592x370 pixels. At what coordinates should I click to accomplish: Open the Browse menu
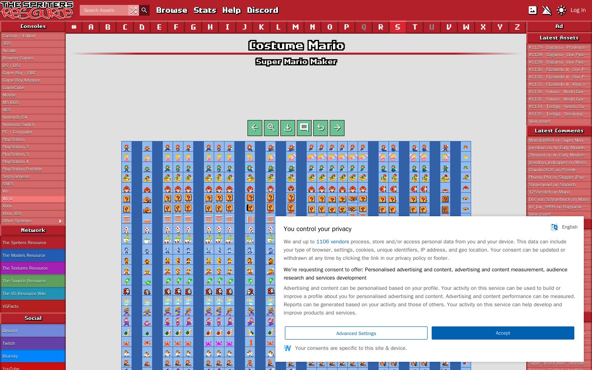(x=172, y=10)
